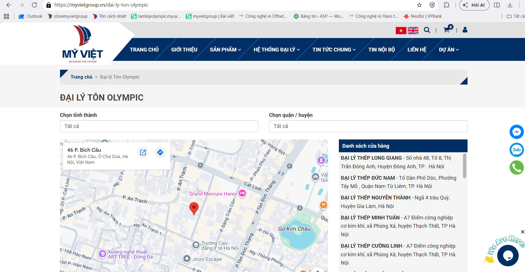Click the orange restaurant map marker
Image resolution: width=525 pixels, height=272 pixels.
pos(323,205)
